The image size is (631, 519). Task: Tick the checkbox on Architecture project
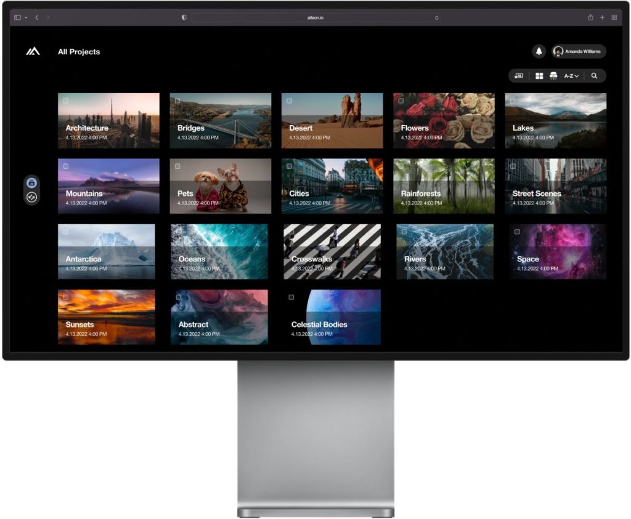click(66, 100)
